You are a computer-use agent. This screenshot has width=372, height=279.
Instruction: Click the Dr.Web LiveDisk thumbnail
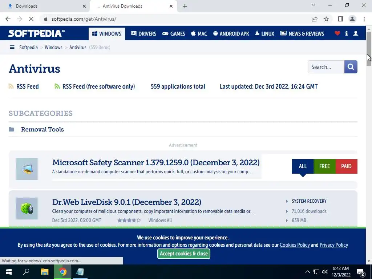click(x=27, y=208)
